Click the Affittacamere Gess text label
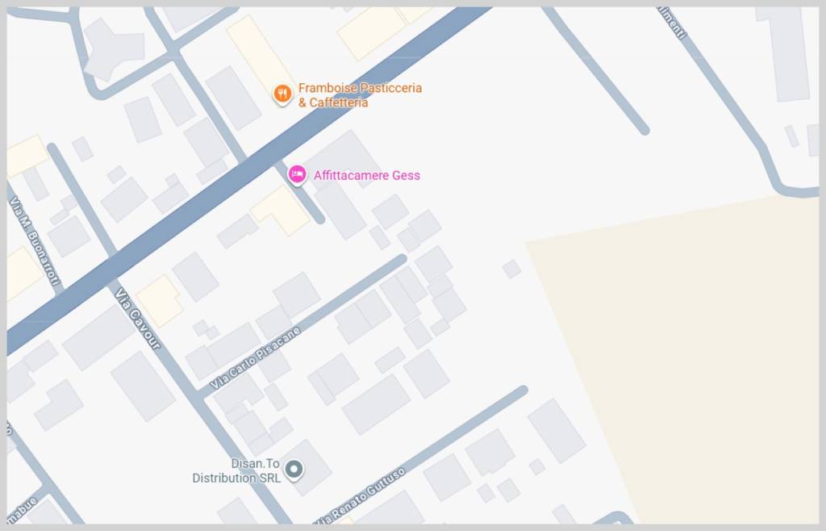Viewport: 826px width, 531px height. pyautogui.click(x=367, y=175)
